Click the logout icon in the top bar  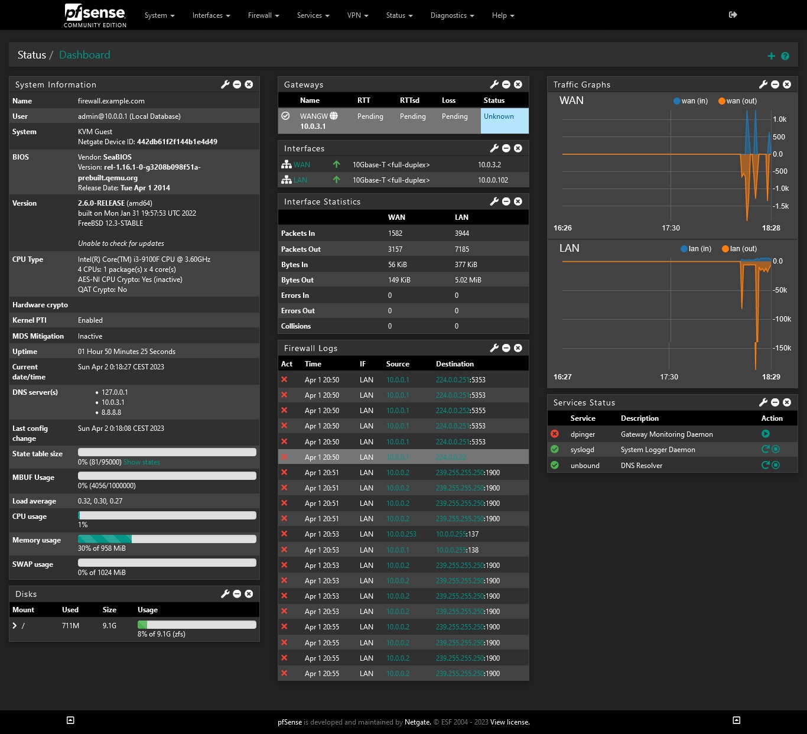(733, 15)
